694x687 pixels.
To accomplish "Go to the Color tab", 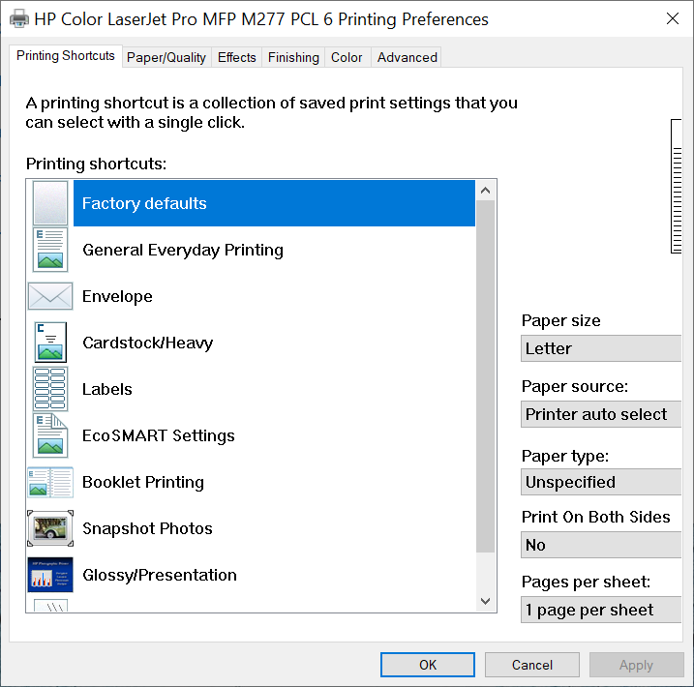I will [x=347, y=57].
